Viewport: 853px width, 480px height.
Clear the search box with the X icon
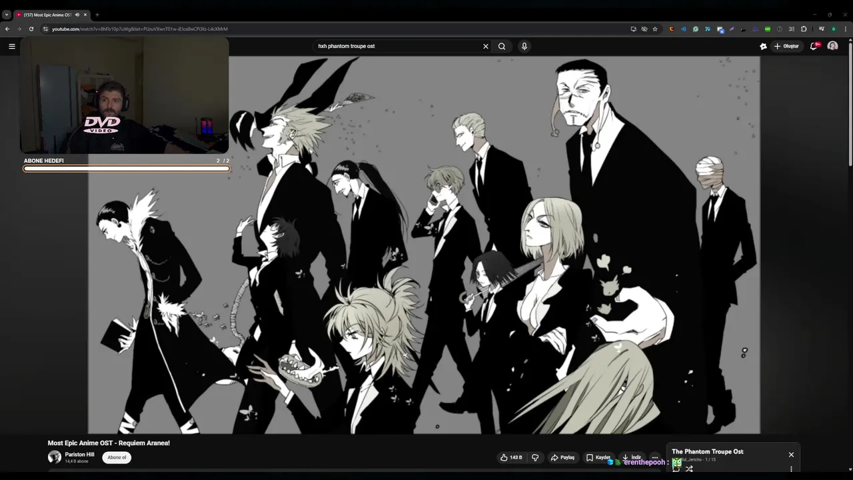(x=486, y=46)
